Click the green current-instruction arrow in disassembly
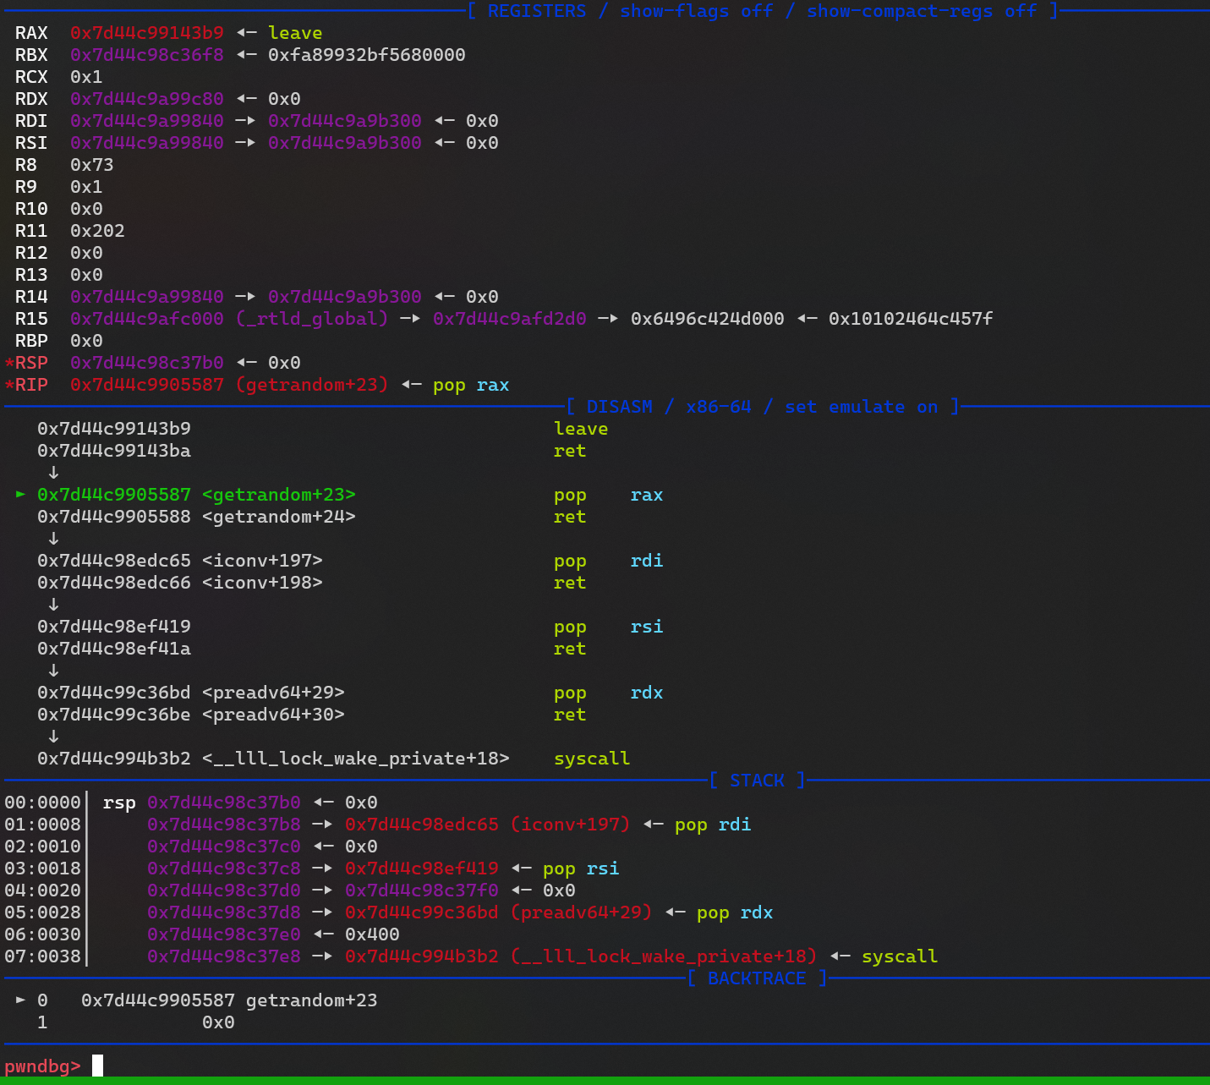This screenshot has height=1085, width=1210. pyautogui.click(x=20, y=494)
